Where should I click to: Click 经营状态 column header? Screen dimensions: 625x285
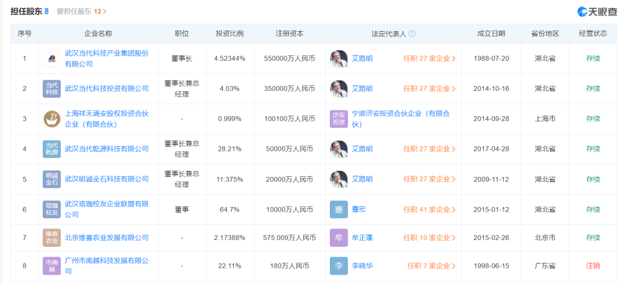593,34
